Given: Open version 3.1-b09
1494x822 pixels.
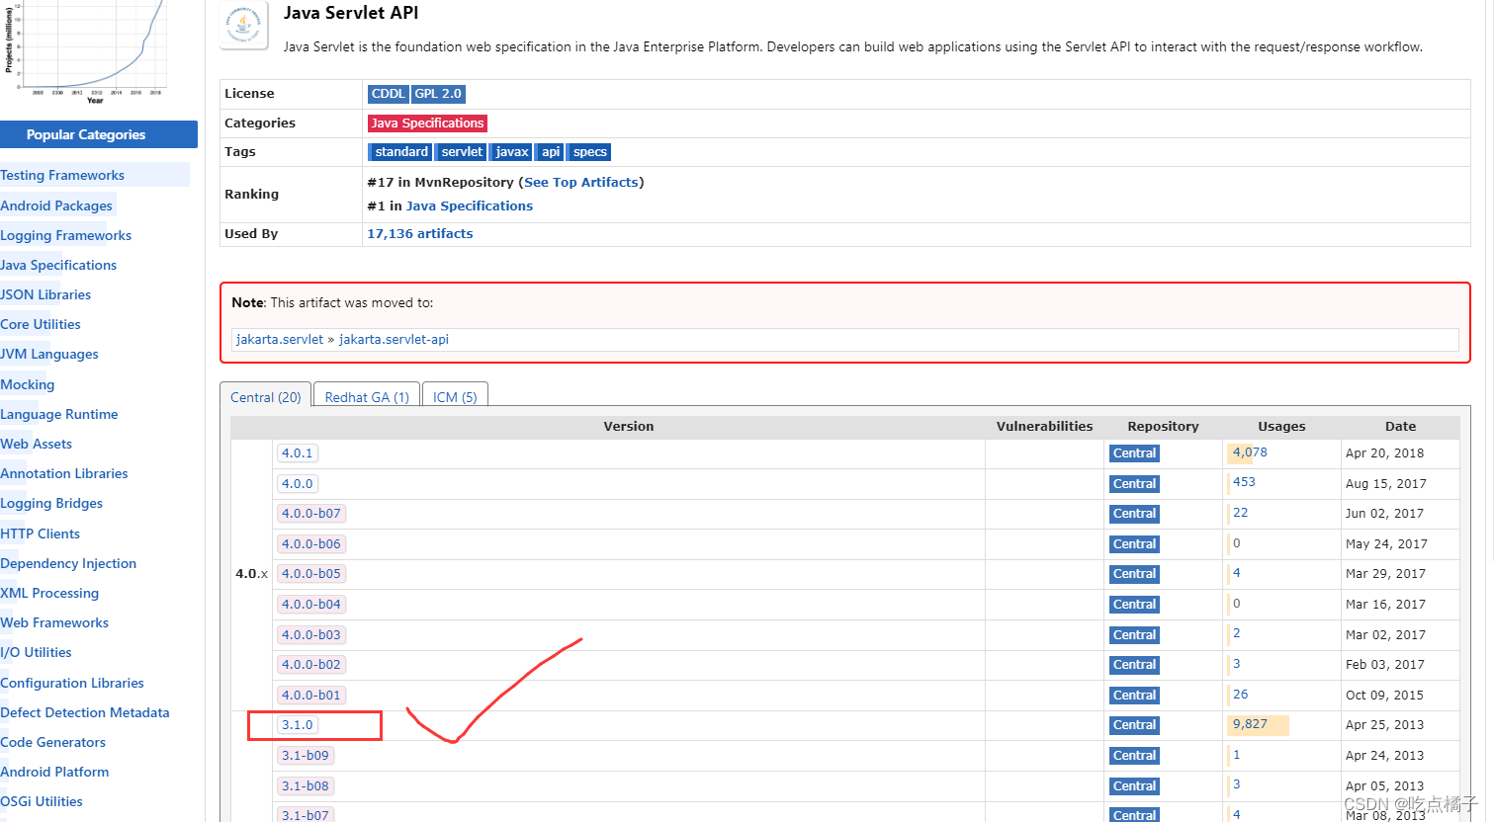Looking at the screenshot, I should [306, 756].
